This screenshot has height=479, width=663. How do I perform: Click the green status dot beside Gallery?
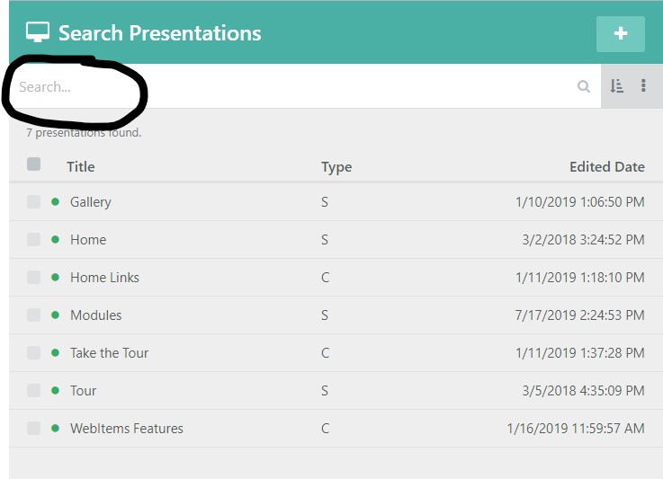coord(55,201)
